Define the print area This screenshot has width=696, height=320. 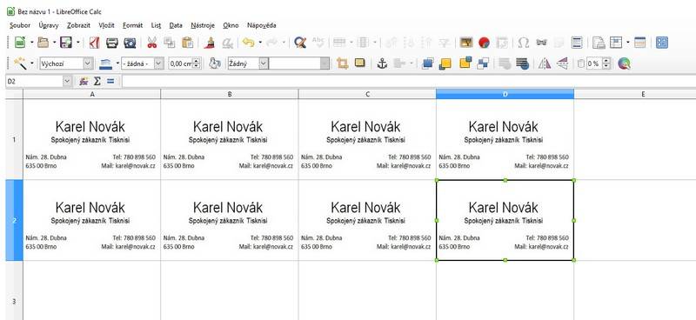pos(599,43)
